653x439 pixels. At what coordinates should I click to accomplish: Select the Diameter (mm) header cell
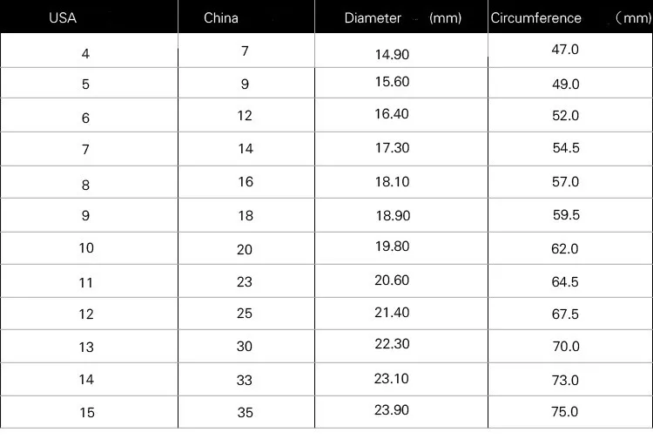pos(402,17)
